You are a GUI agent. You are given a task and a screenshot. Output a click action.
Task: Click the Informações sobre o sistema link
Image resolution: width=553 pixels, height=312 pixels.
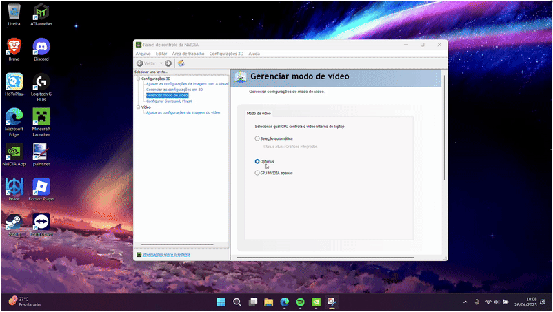[x=165, y=254]
